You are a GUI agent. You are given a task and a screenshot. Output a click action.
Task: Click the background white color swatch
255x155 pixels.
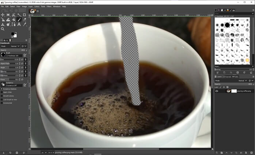click(15, 36)
